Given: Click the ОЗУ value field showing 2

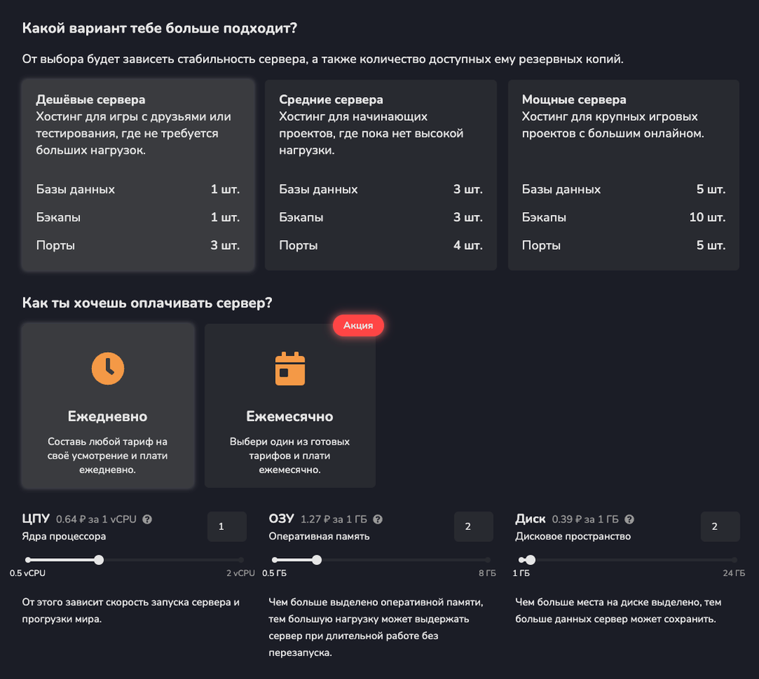Looking at the screenshot, I should [x=474, y=526].
